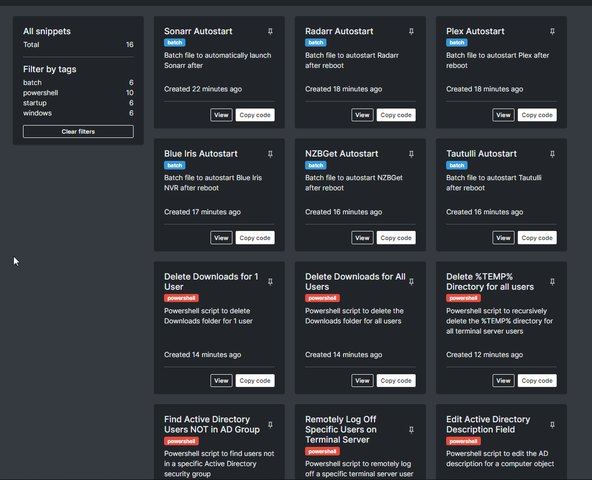The image size is (592, 480).
Task: Click powershell tag on Edit Active Directory card
Action: pos(463,441)
